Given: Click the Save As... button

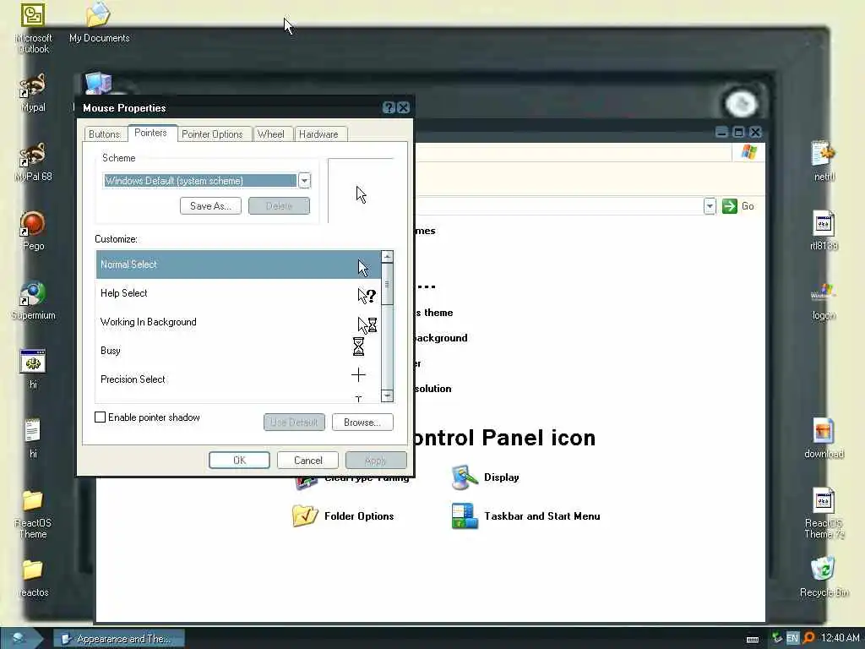Looking at the screenshot, I should coord(210,206).
